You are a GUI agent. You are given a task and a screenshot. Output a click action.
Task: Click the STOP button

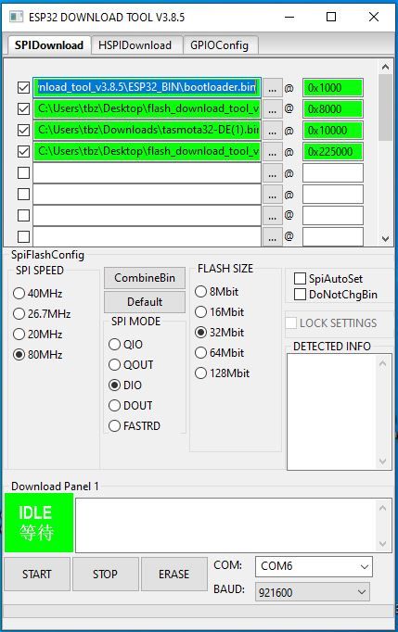point(106,574)
